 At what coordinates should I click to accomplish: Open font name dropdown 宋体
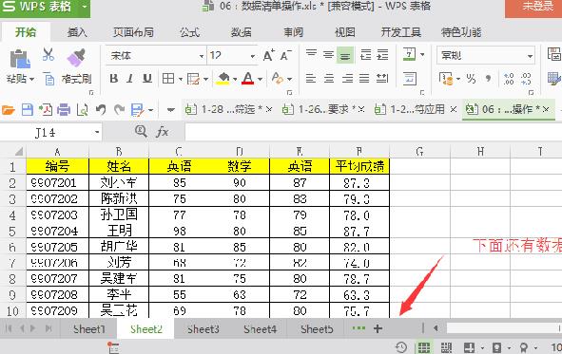[x=202, y=56]
